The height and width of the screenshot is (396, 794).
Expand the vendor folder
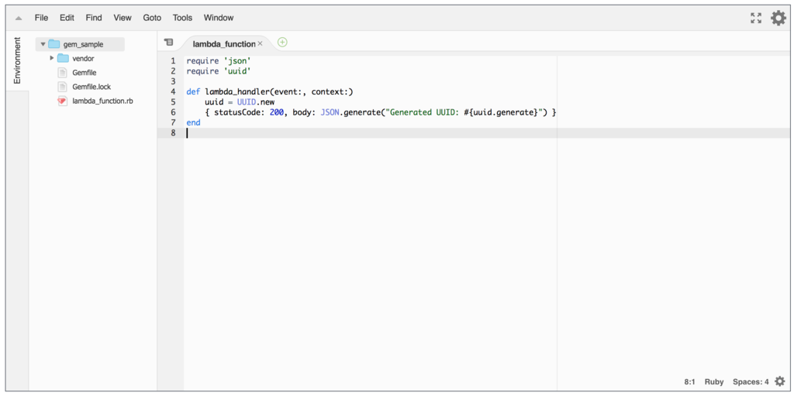(52, 58)
